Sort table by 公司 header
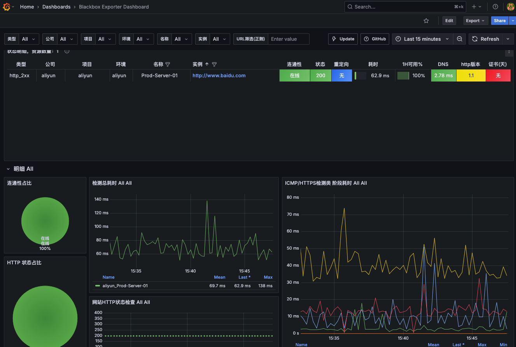 point(50,64)
